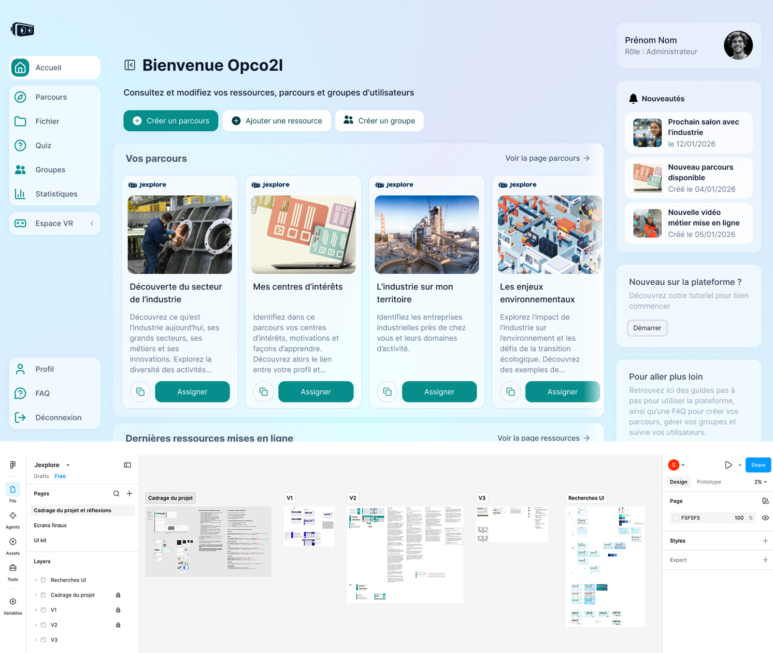The image size is (773, 653).
Task: Open Groupes people item
Action: click(x=55, y=170)
